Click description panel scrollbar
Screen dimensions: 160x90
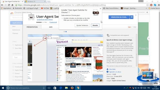point(136,50)
